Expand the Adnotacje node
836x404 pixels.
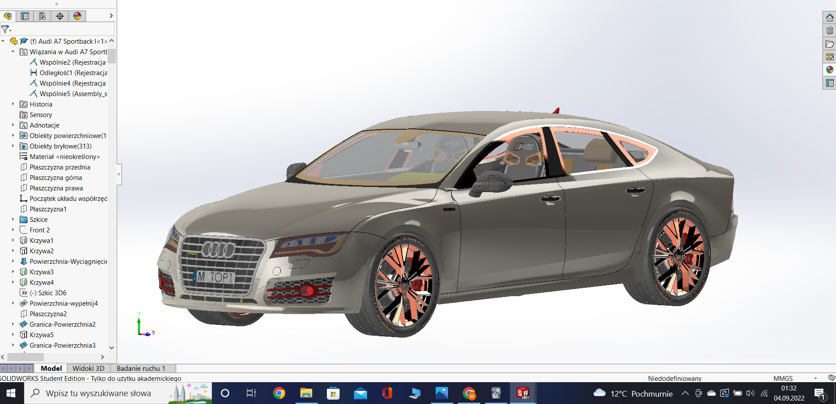pyautogui.click(x=13, y=125)
